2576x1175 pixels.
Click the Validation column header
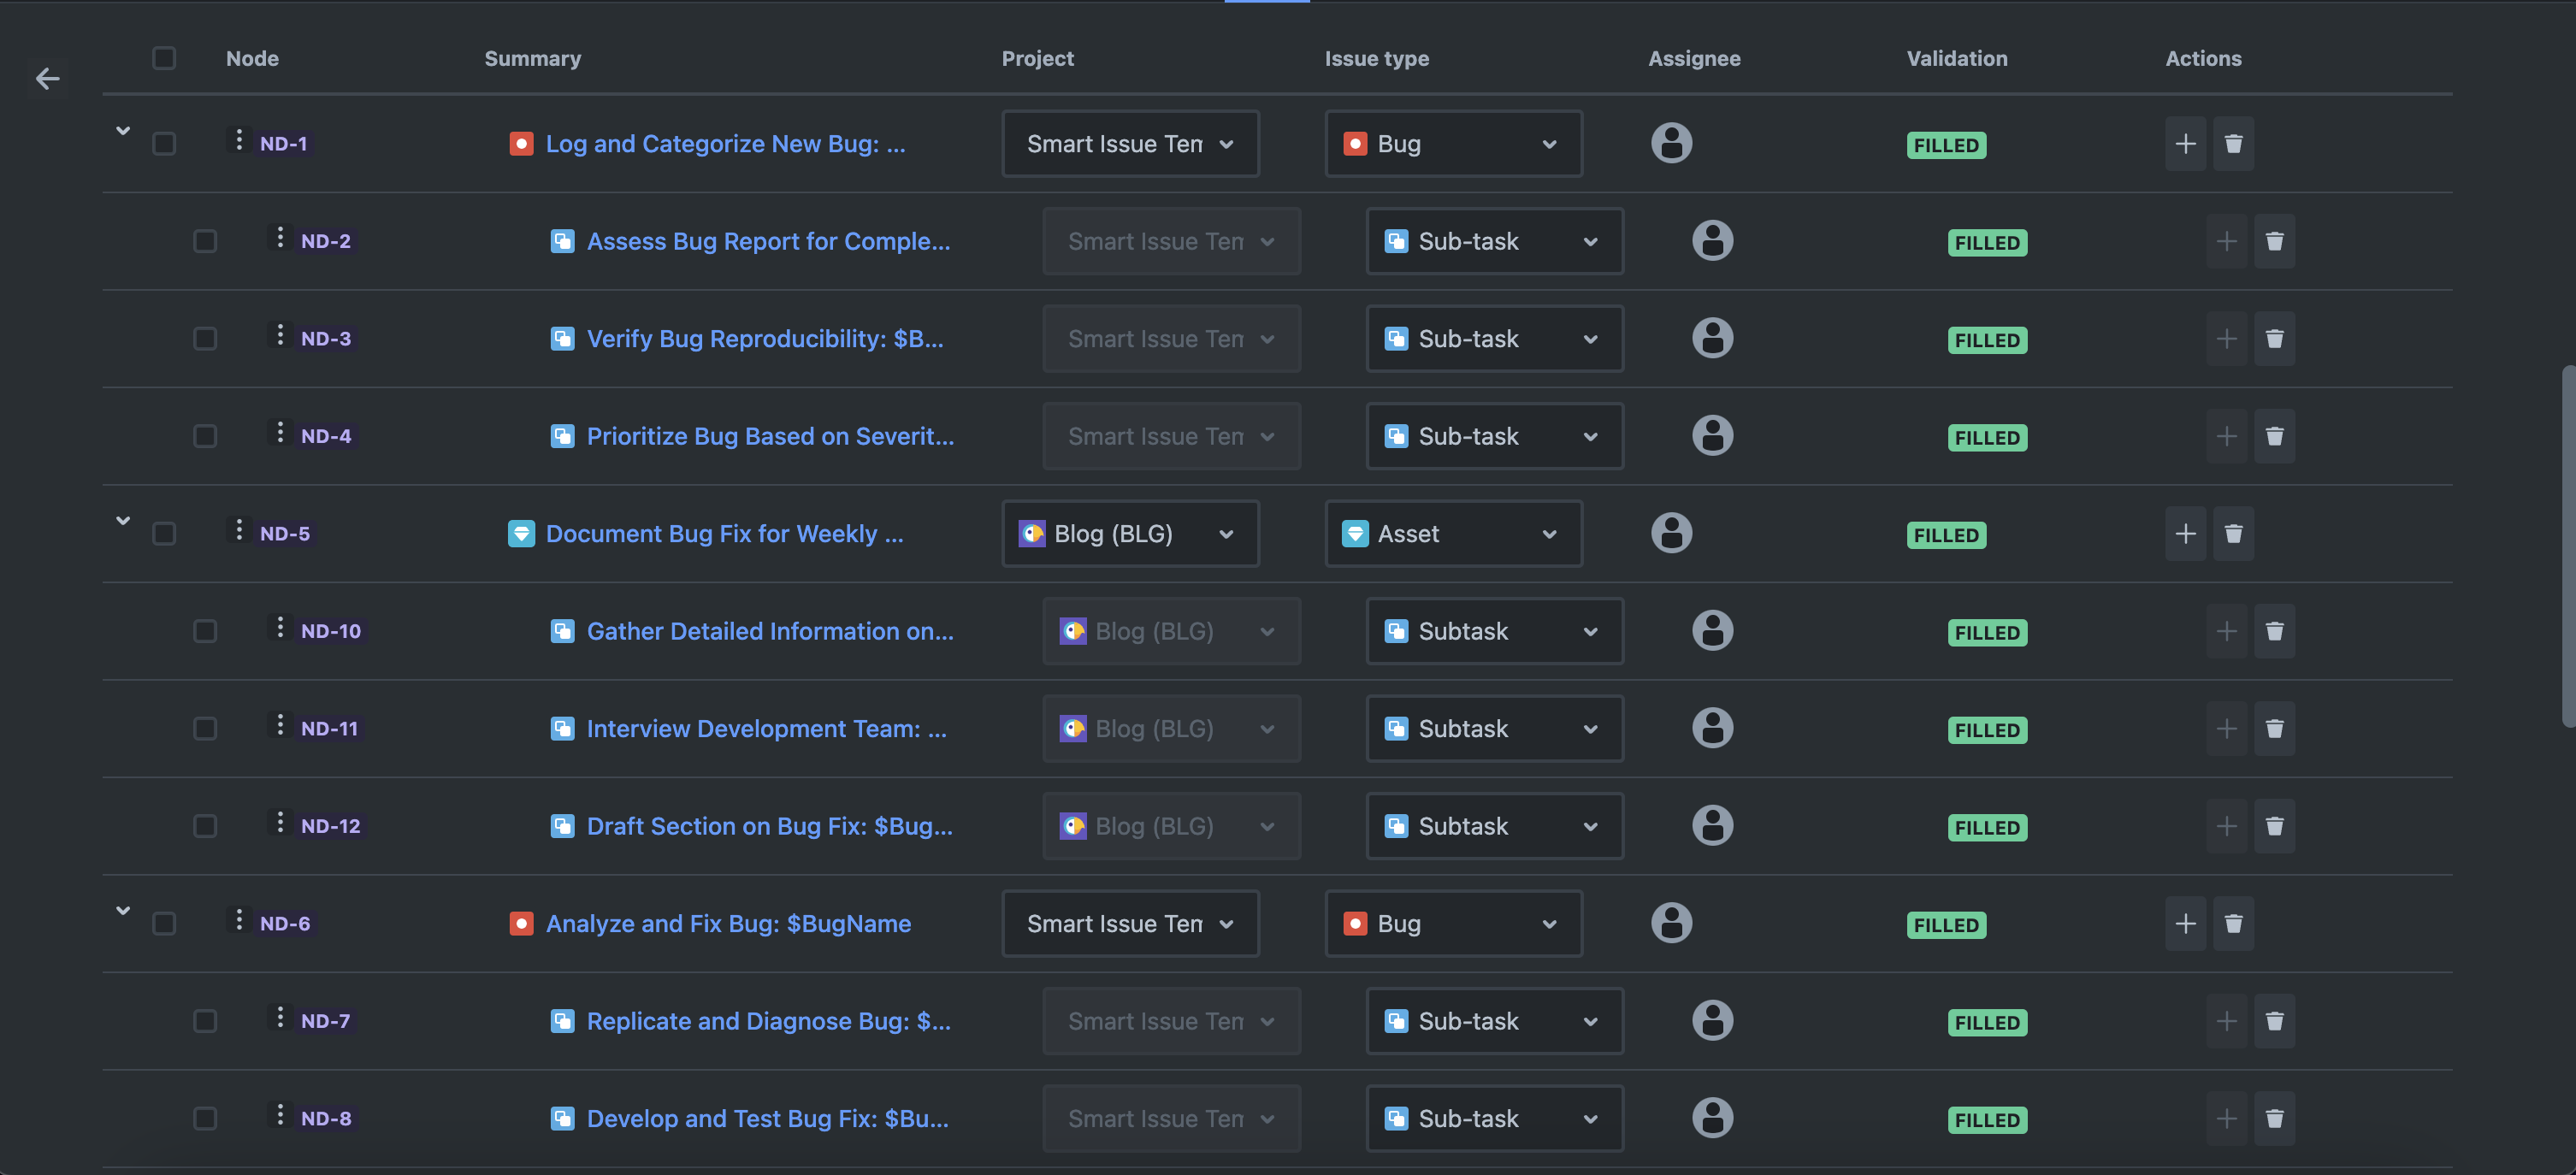[1956, 58]
